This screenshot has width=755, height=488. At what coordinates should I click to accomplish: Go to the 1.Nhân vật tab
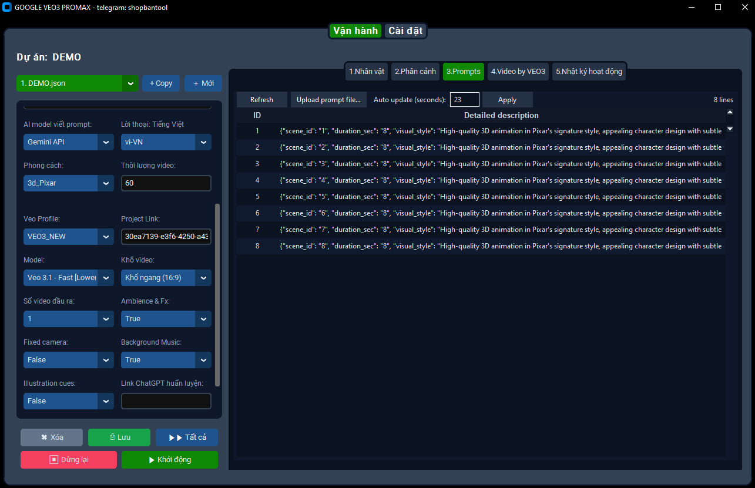[x=367, y=72]
